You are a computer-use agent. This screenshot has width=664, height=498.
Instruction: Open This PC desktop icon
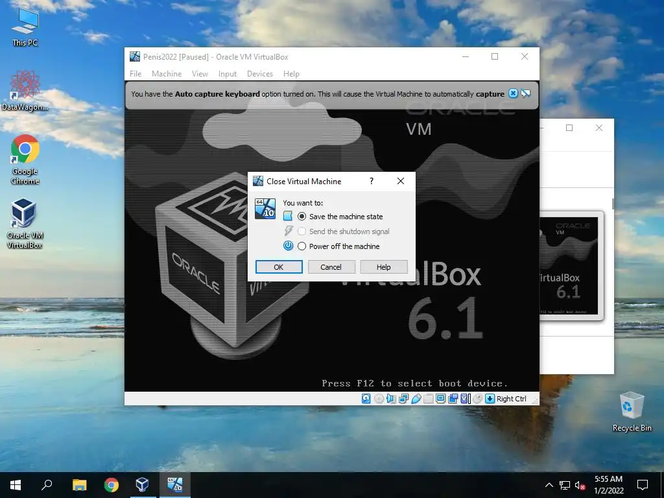(x=25, y=26)
